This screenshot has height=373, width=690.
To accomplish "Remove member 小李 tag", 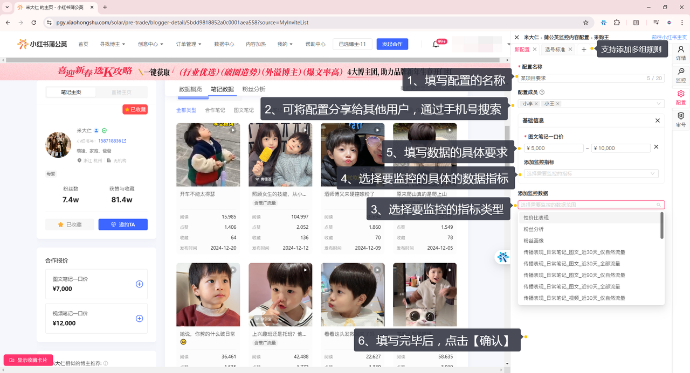I will point(536,104).
